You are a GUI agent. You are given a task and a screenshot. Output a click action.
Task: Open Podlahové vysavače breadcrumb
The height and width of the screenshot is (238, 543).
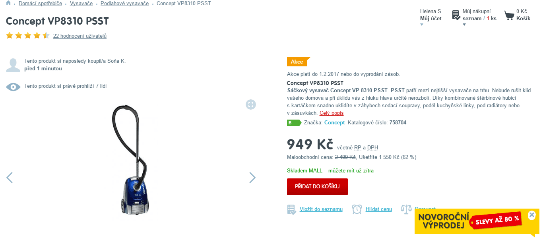(x=124, y=4)
